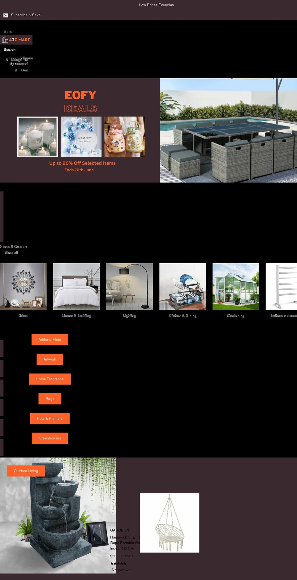Viewport: 297px width, 580px height.
Task: Click the No reviews text
Action: (x=121, y=570)
